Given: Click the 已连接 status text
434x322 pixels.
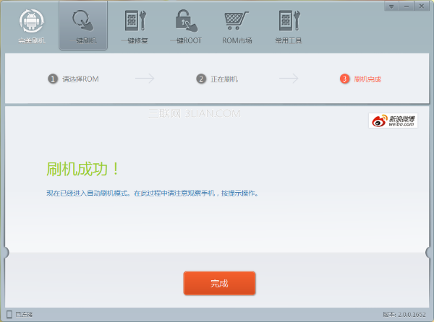Looking at the screenshot, I should (24, 314).
